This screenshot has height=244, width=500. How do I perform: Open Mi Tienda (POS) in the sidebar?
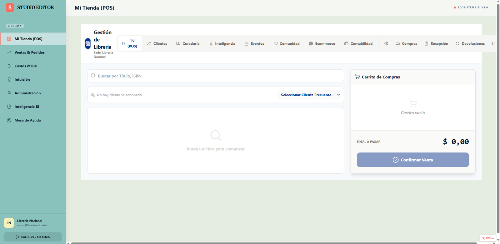coord(33,39)
